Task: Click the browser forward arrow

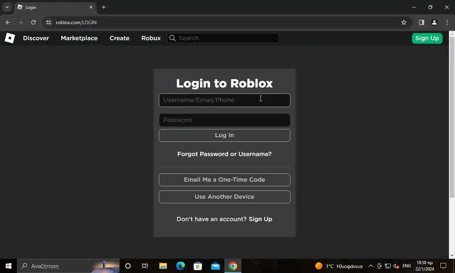Action: [21, 22]
